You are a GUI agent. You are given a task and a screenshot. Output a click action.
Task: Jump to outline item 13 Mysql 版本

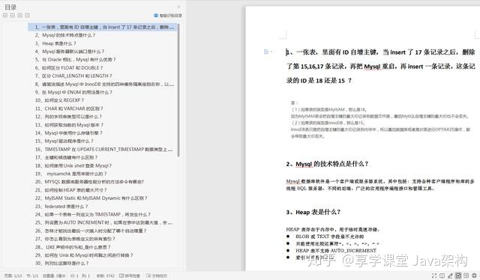[x=69, y=125]
